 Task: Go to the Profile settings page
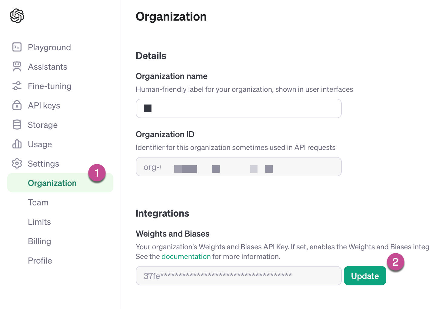[40, 261]
